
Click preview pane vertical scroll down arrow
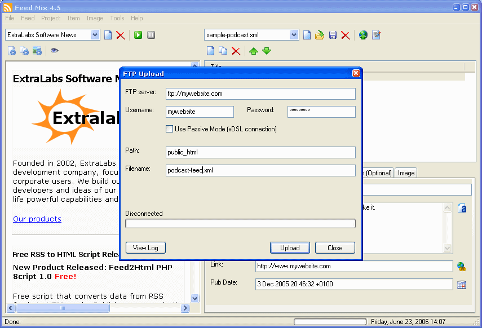click(x=195, y=298)
